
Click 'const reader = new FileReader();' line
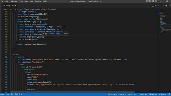(x=33, y=19)
